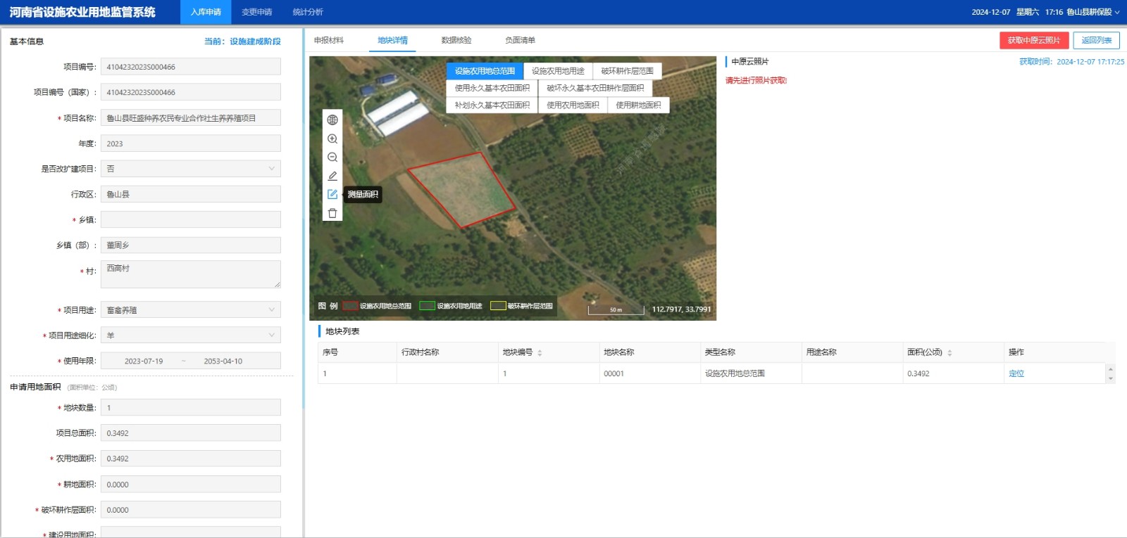Select the 使用农用地面积 button
Image resolution: width=1127 pixels, height=538 pixels.
coord(573,105)
